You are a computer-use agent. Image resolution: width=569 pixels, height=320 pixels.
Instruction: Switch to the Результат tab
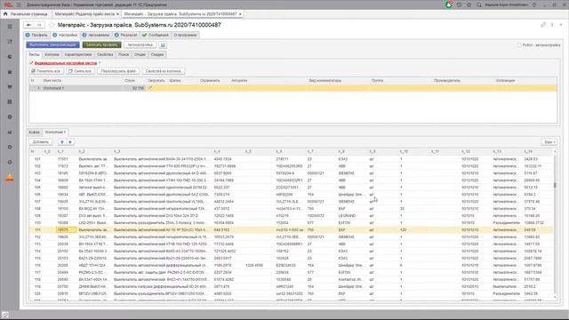click(125, 35)
